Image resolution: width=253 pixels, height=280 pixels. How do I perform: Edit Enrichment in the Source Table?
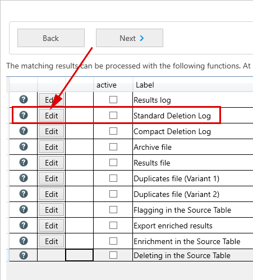52,241
